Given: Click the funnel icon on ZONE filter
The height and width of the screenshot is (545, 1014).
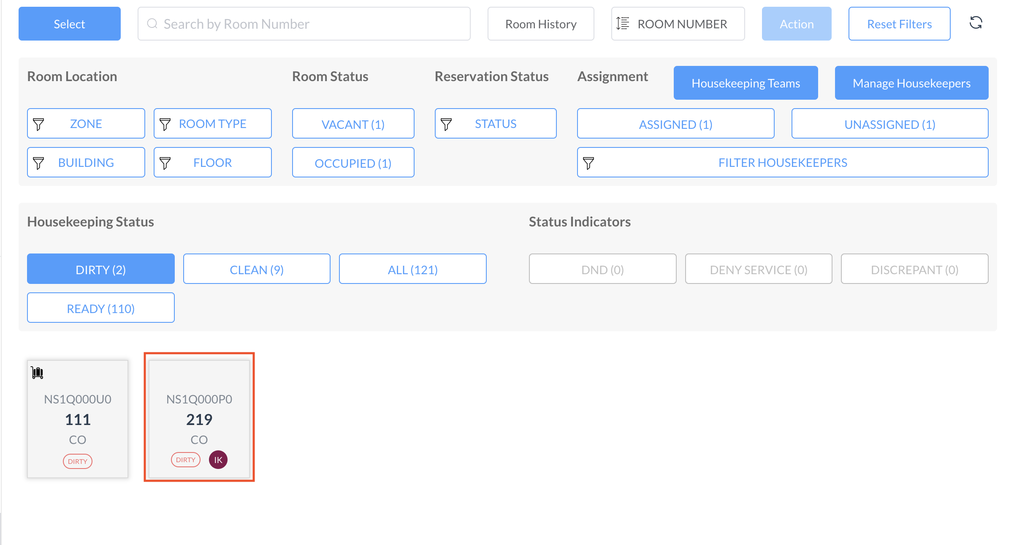Looking at the screenshot, I should (x=38, y=124).
